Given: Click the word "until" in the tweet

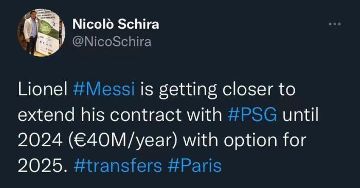Looking at the screenshot, I should pos(300,114).
